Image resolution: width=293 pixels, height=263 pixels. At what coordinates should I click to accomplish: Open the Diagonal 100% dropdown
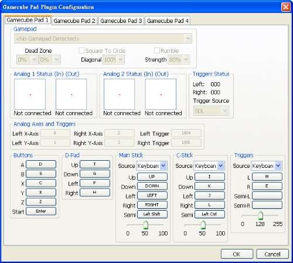[114, 59]
